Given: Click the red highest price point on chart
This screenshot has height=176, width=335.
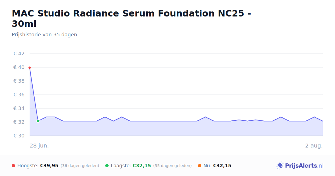Looking at the screenshot, I should click(x=30, y=68).
